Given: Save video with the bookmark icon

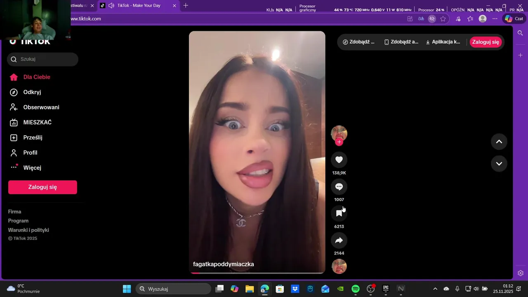Looking at the screenshot, I should [x=339, y=213].
